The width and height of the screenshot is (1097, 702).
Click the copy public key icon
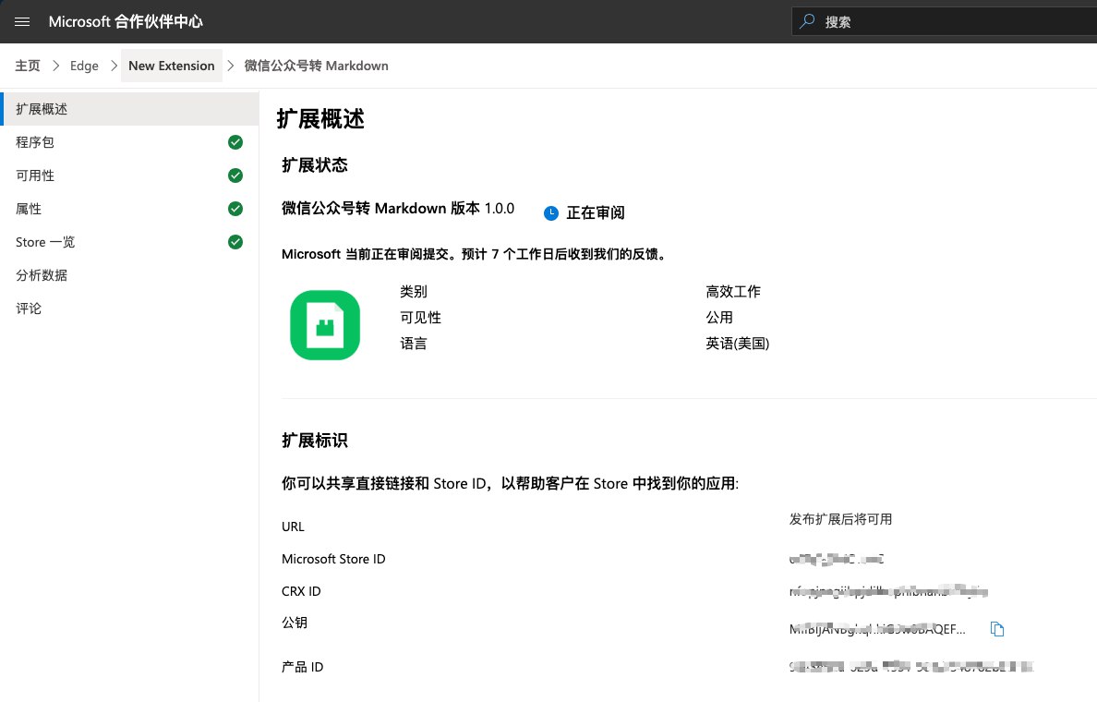(x=996, y=629)
